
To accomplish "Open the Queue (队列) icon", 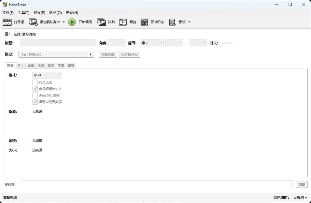I will tap(101, 22).
